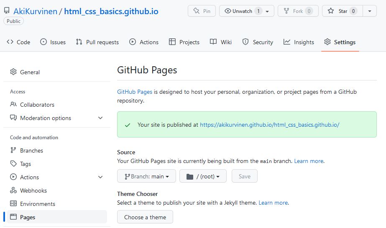Click the browser icon beside Pages
Image resolution: width=386 pixels, height=228 pixels.
point(13,217)
